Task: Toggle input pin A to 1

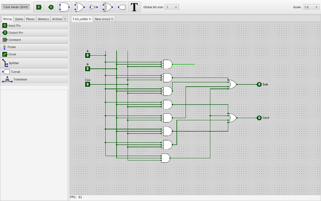Action: 87,55
